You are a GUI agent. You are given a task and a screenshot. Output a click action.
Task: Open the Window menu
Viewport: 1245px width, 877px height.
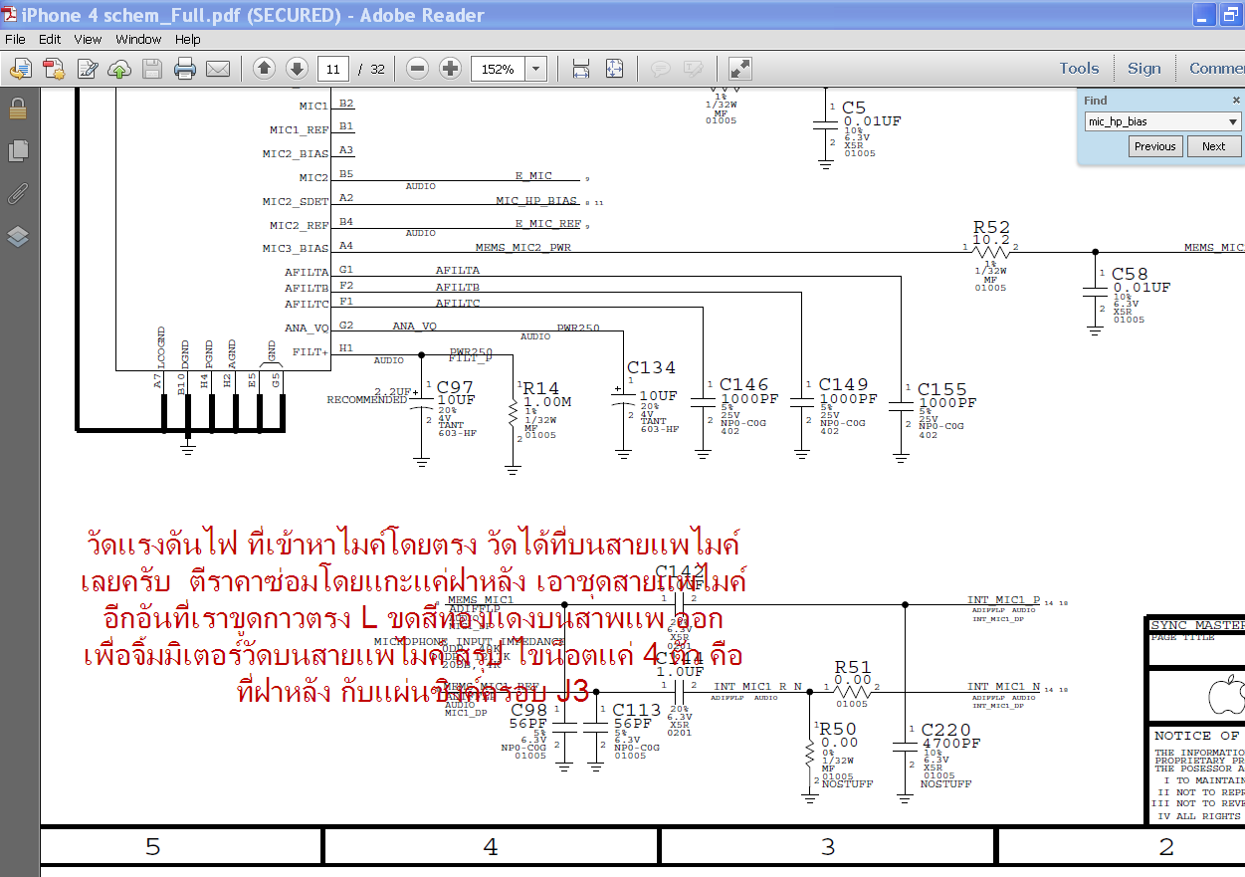point(138,40)
